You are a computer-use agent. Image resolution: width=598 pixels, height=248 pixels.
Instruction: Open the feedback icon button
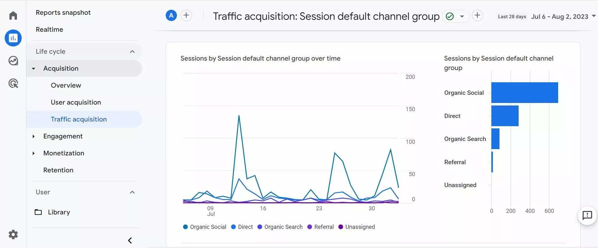coord(587,216)
